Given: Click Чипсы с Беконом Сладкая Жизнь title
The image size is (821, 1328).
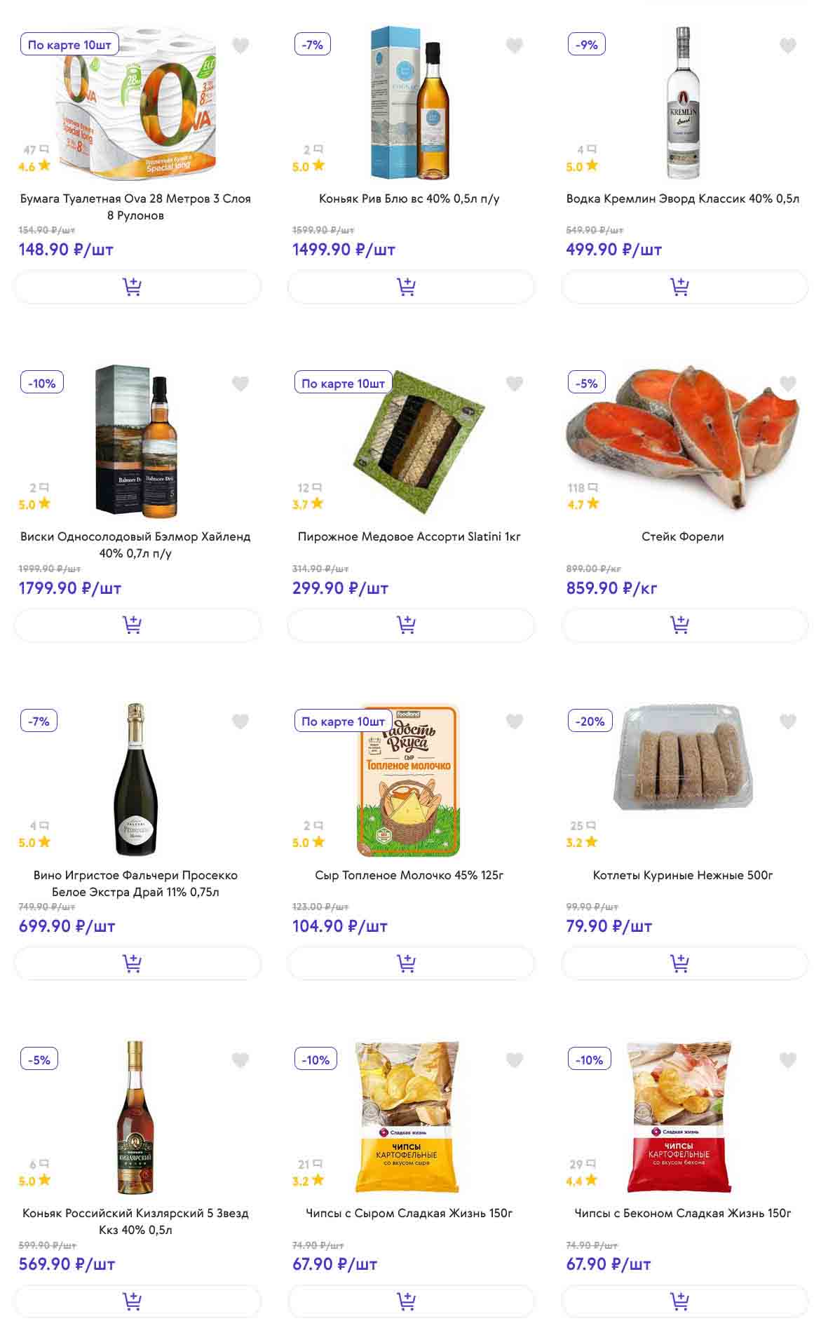Looking at the screenshot, I should pyautogui.click(x=683, y=1213).
